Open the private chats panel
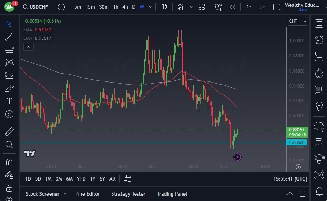Image resolution: width=327 pixels, height=201 pixels. pos(319,142)
